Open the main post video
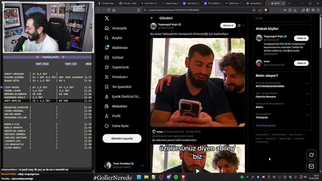The width and height of the screenshot is (322, 181). coord(197,82)
